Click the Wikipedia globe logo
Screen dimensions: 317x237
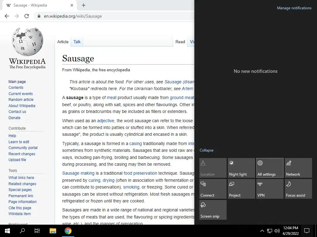(x=27, y=42)
